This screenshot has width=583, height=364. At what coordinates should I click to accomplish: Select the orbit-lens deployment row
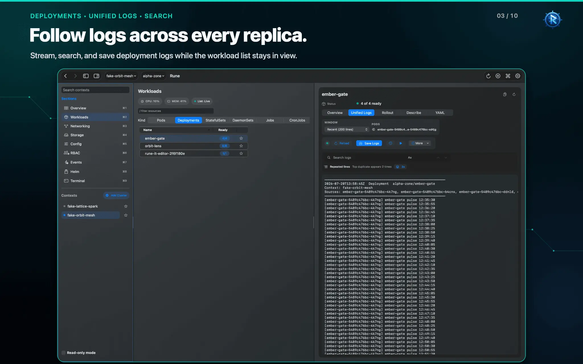tap(194, 146)
